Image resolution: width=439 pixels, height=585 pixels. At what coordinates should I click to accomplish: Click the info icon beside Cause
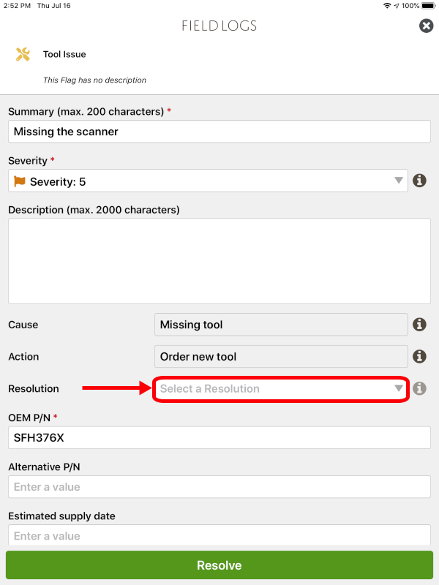point(419,324)
